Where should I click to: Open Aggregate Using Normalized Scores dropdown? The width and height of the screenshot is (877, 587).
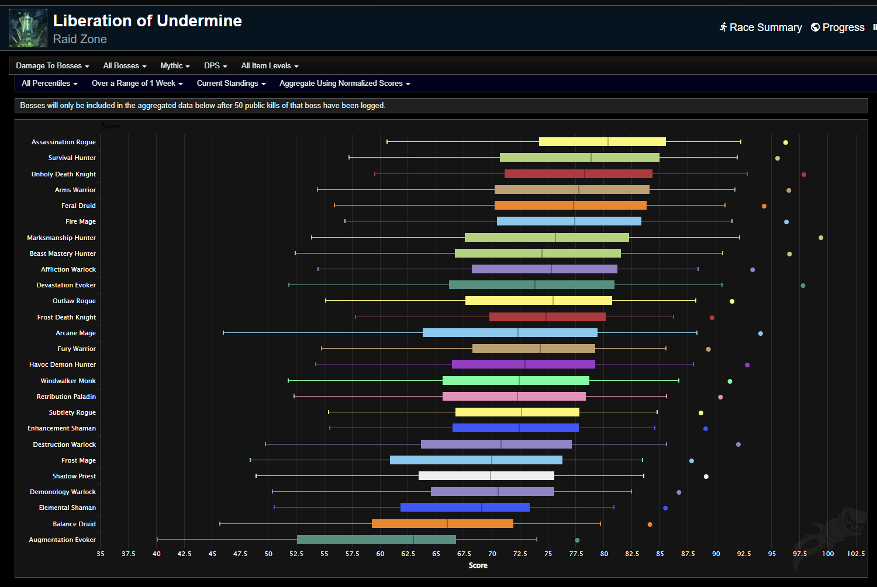[x=344, y=84]
